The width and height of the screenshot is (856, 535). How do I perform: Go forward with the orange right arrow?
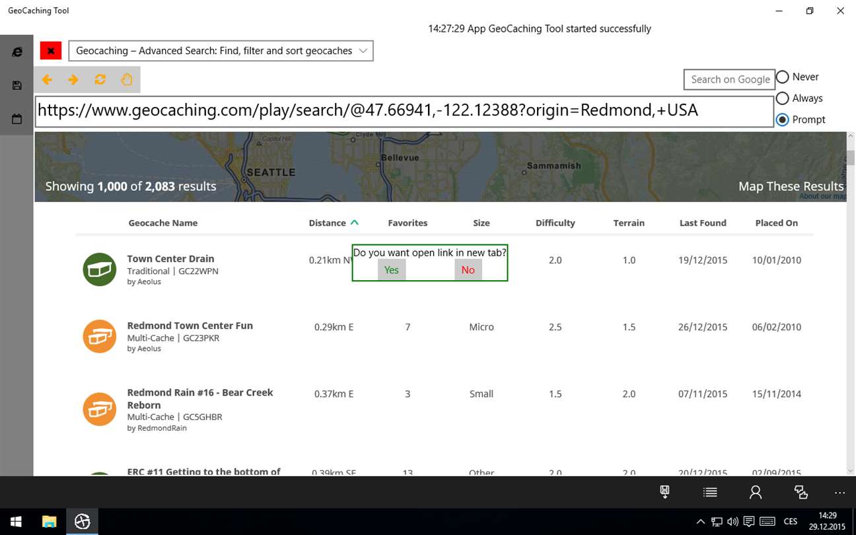73,80
